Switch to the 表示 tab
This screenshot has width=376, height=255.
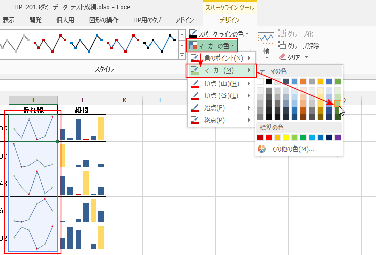[9, 20]
